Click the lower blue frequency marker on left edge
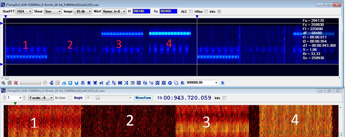 click(x=2, y=64)
